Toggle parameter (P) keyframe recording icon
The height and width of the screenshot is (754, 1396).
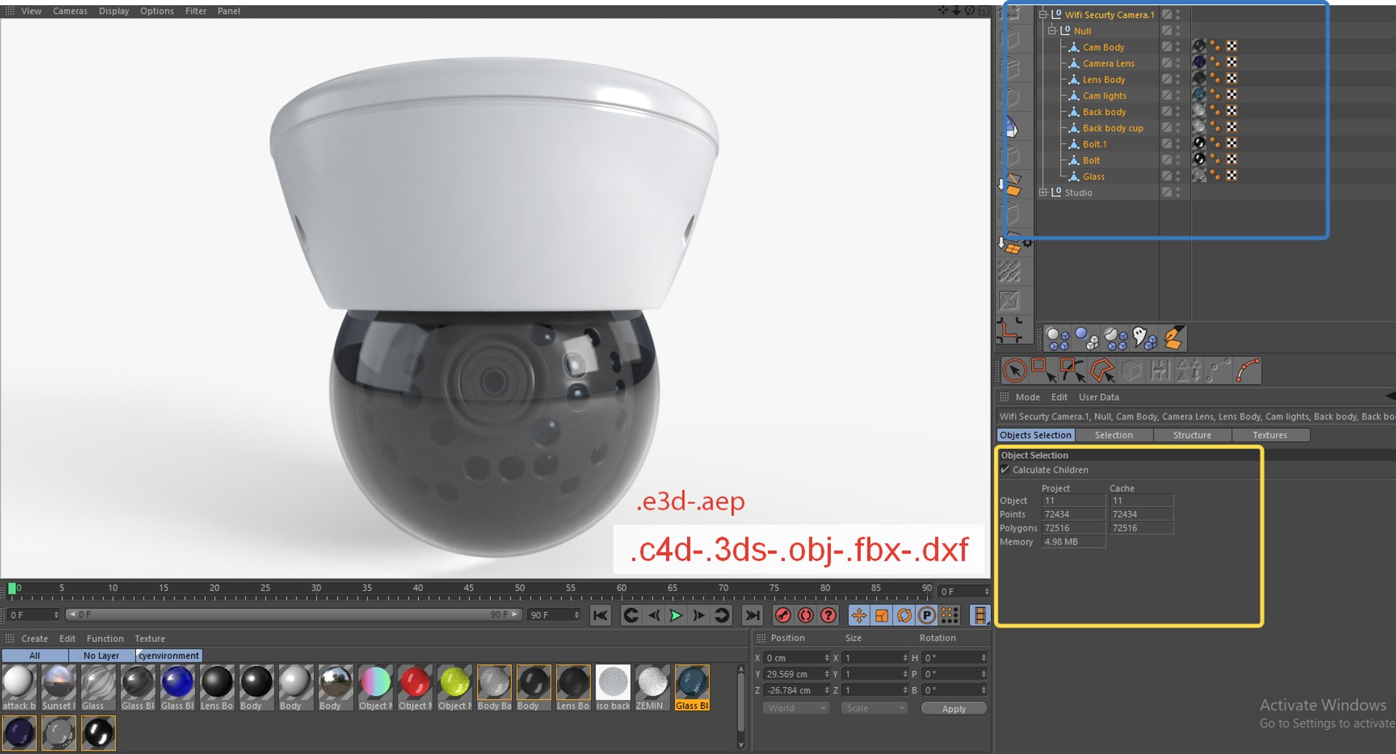point(926,615)
